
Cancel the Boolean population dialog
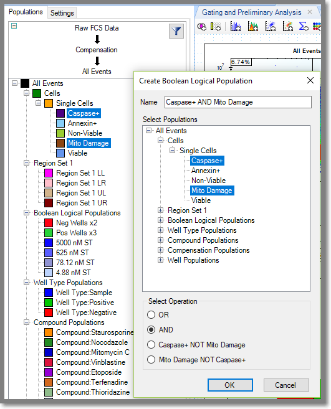coord(286,385)
